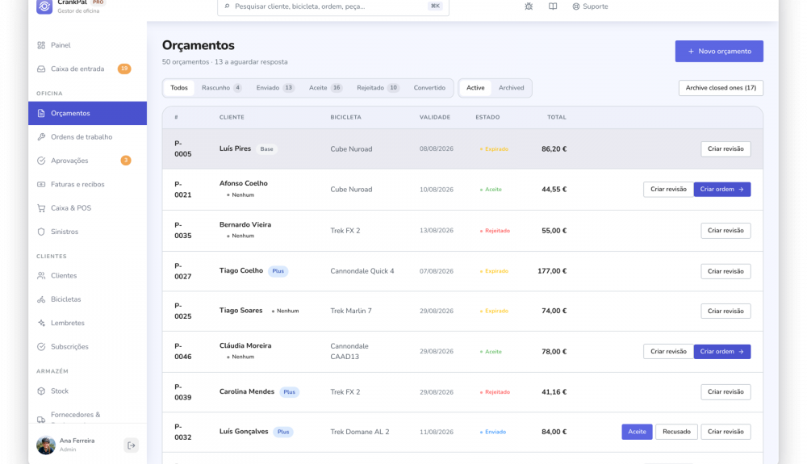Select the Rascunho filter tab
Image resolution: width=807 pixels, height=464 pixels.
coord(221,87)
